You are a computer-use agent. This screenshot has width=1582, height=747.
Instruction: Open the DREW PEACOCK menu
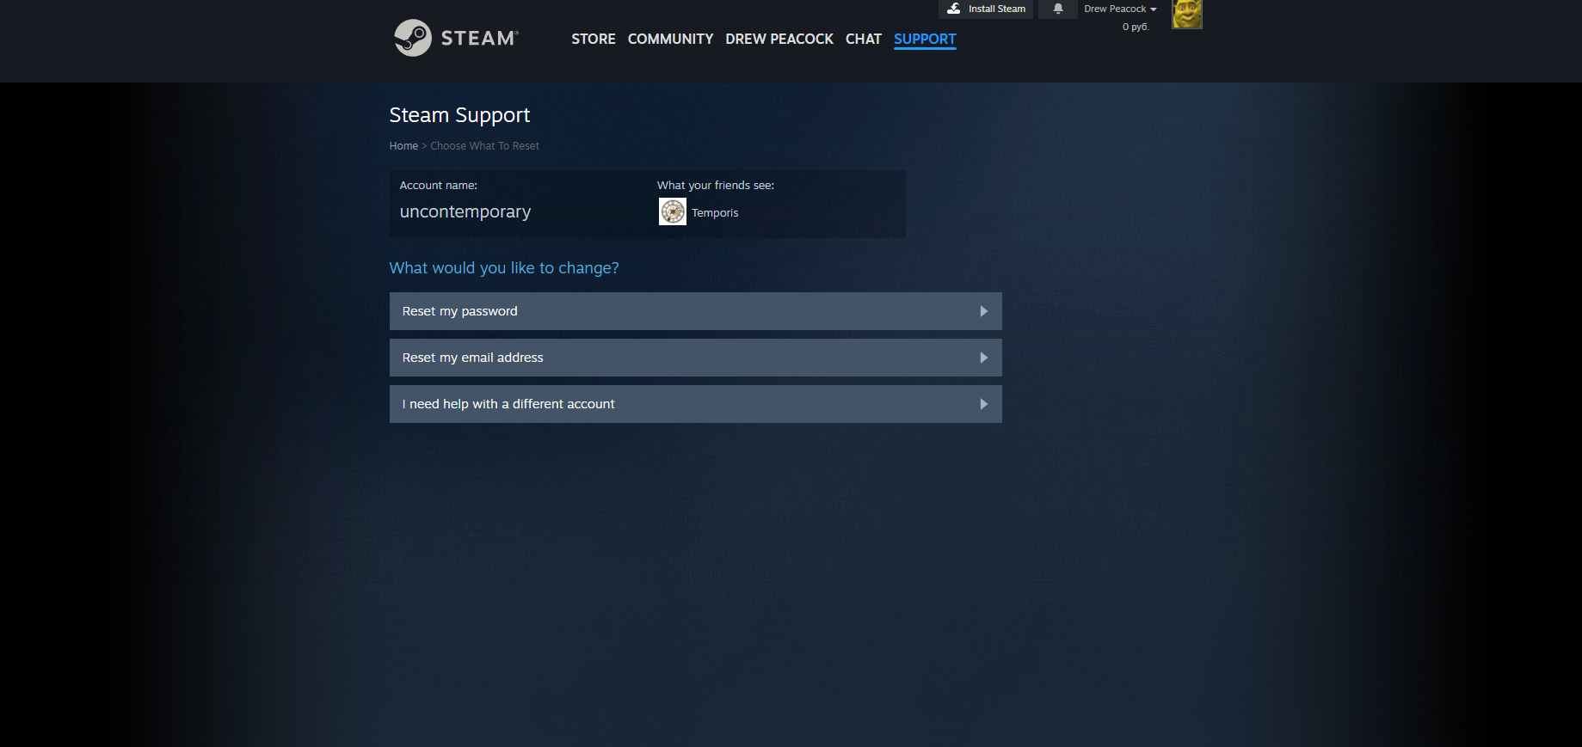(779, 39)
